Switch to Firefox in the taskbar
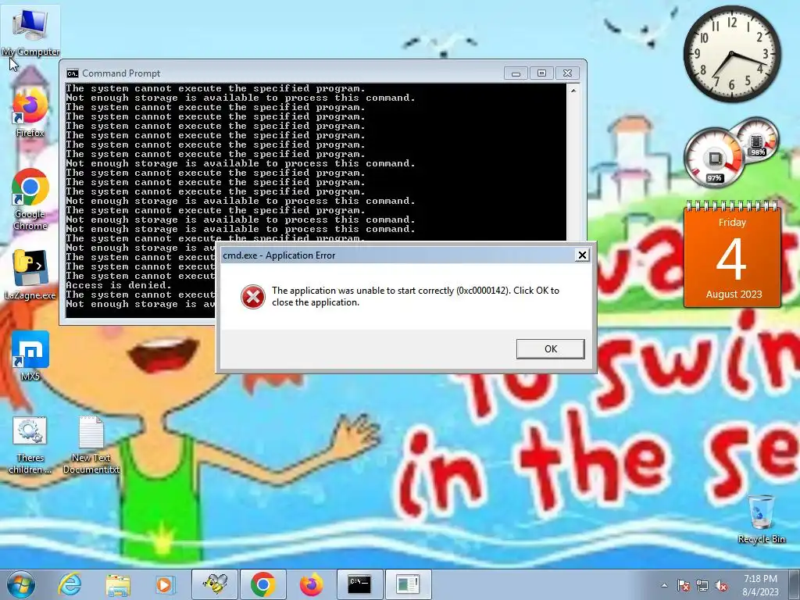The height and width of the screenshot is (600, 800). (311, 584)
